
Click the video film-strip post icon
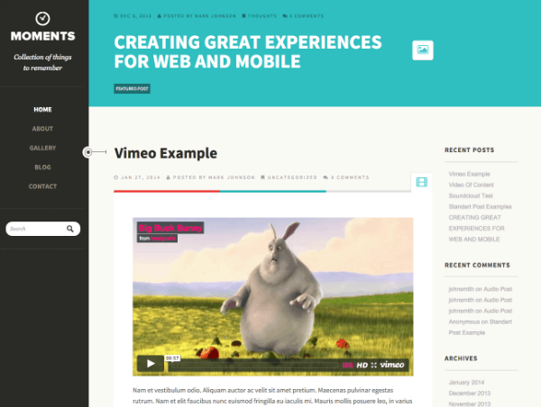[422, 182]
